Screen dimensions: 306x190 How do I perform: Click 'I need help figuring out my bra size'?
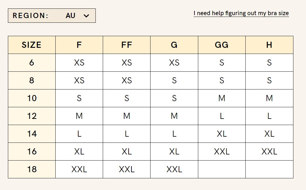241,13
